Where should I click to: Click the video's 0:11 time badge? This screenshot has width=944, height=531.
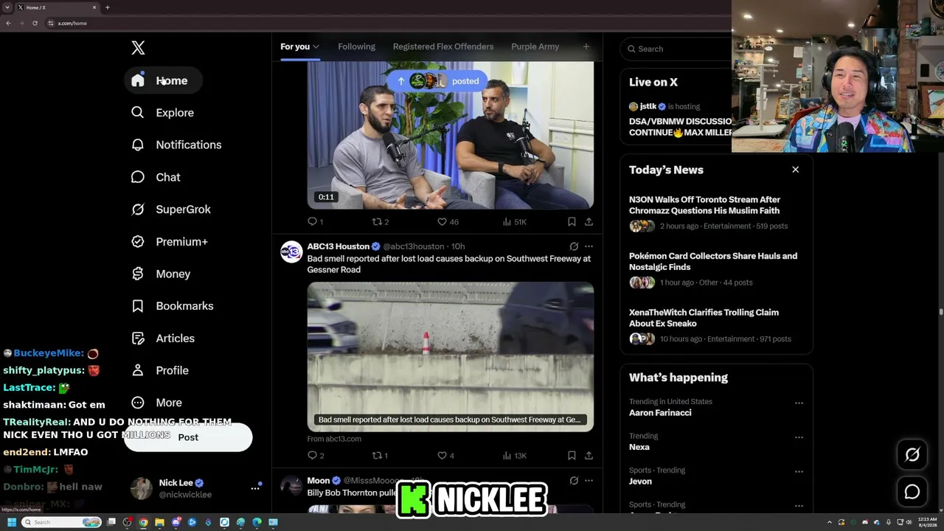pos(326,197)
